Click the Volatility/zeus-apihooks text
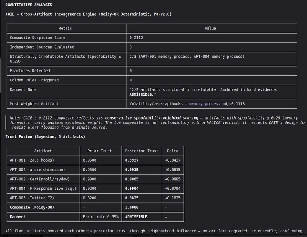Image resolution: width=307 pixels, height=237 pixels. click(156, 104)
